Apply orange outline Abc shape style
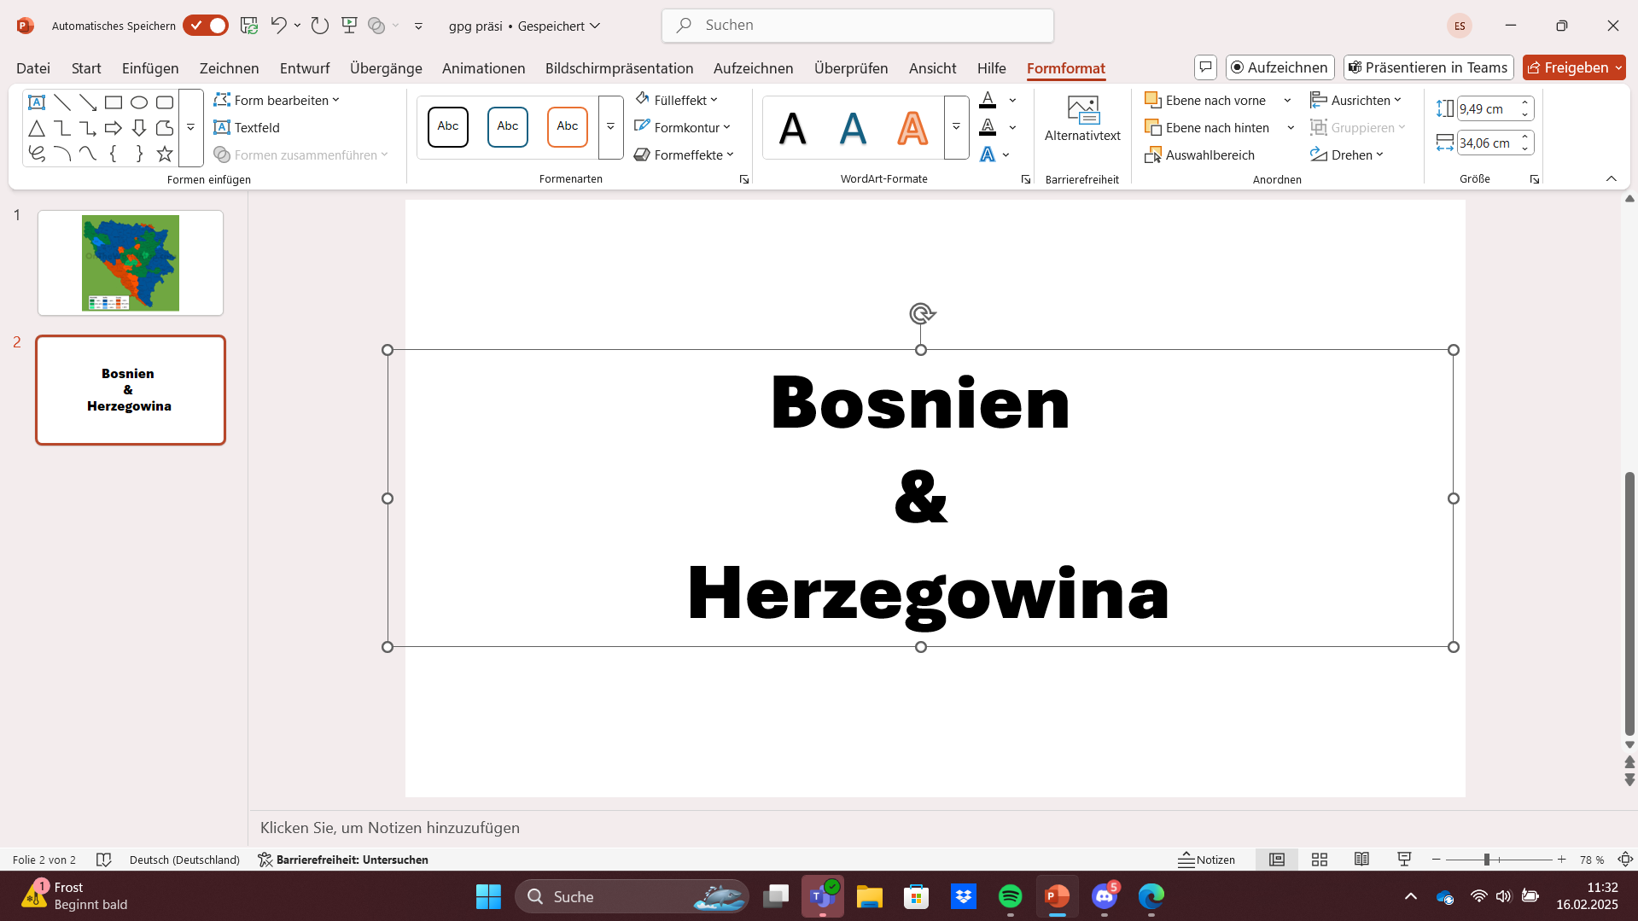This screenshot has width=1638, height=921. pos(568,127)
